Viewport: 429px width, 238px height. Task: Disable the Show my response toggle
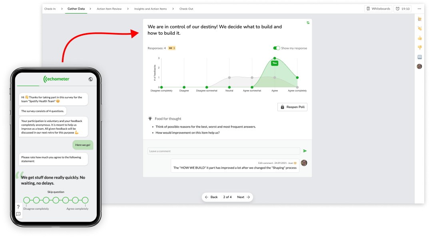[276, 47]
